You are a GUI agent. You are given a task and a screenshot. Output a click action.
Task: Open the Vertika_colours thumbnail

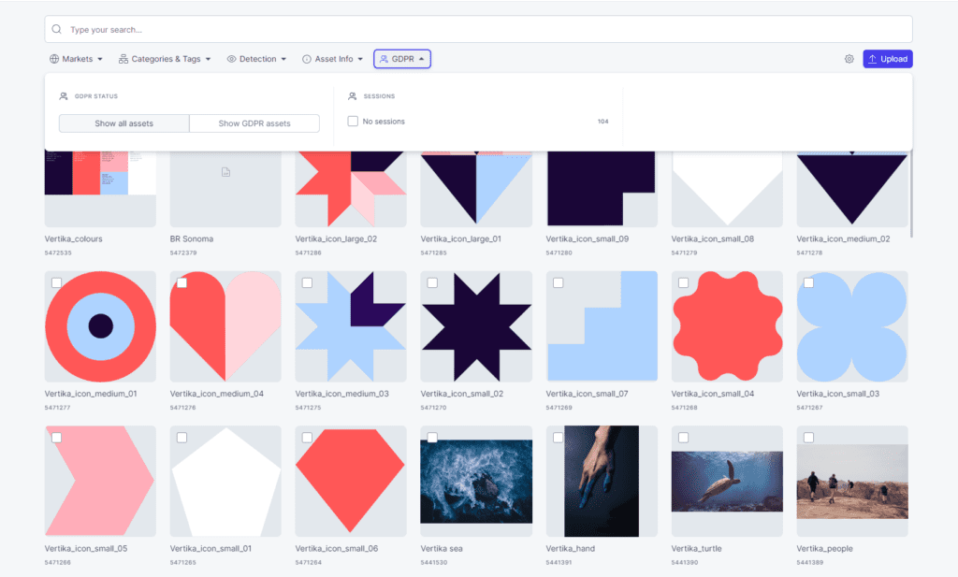coord(100,189)
